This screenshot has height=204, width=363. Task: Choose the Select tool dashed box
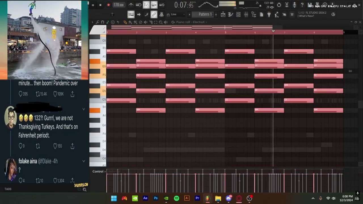[156, 22]
